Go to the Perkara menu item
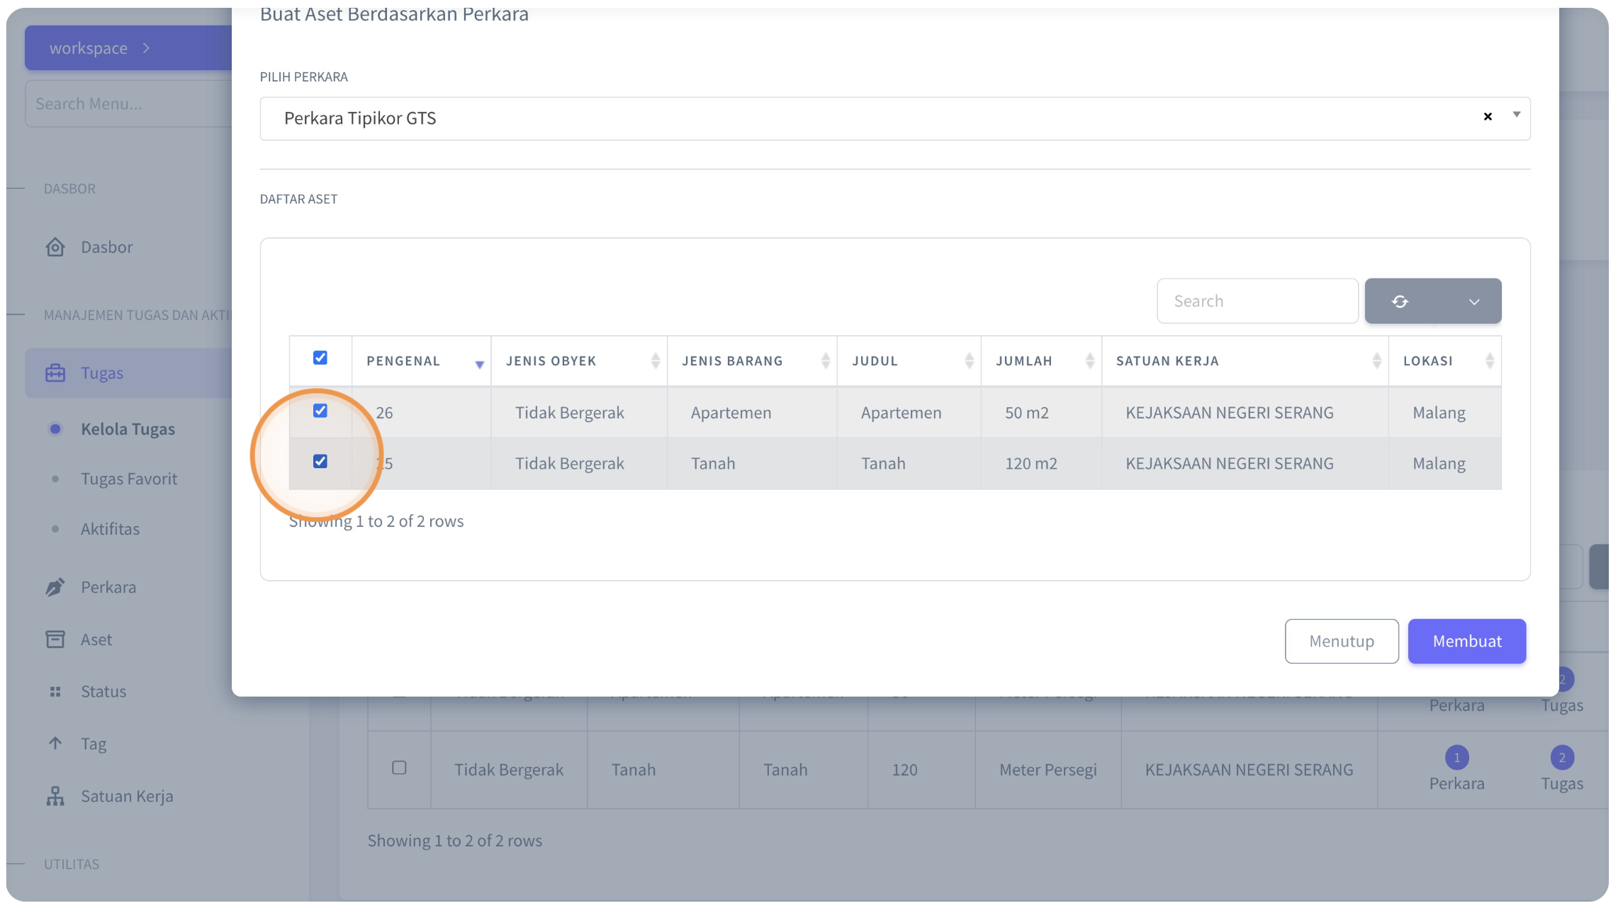The image size is (1623, 908). (108, 587)
